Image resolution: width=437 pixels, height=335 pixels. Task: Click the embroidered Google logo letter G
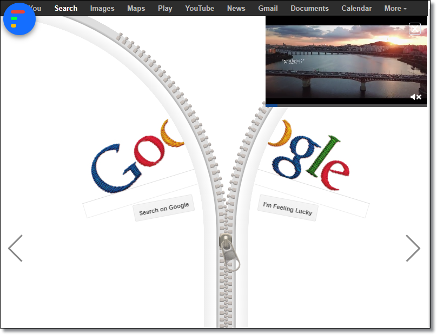[116, 169]
